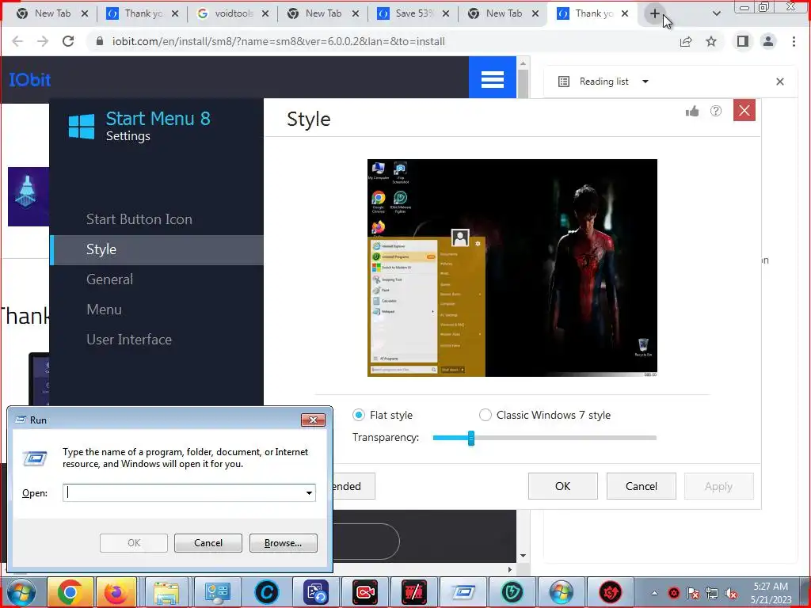Viewport: 811px width, 608px height.
Task: Click Cancel in the Run dialog
Action: point(208,543)
